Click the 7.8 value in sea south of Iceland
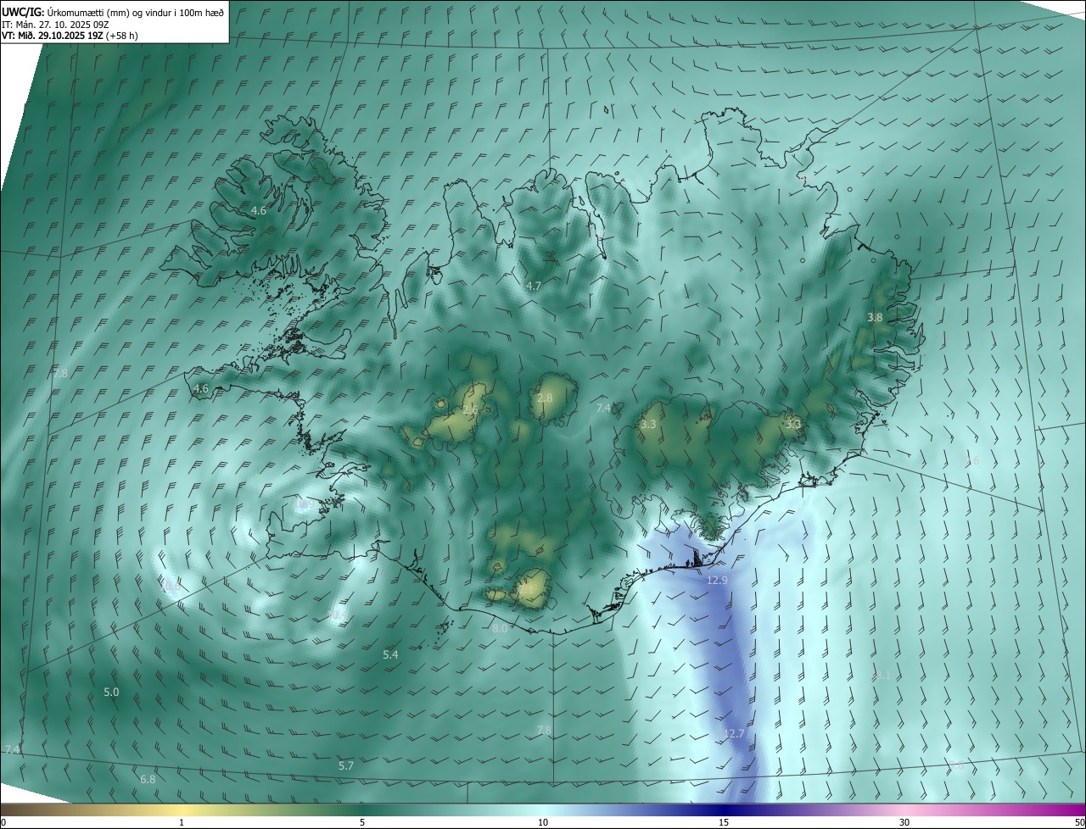 (x=544, y=730)
